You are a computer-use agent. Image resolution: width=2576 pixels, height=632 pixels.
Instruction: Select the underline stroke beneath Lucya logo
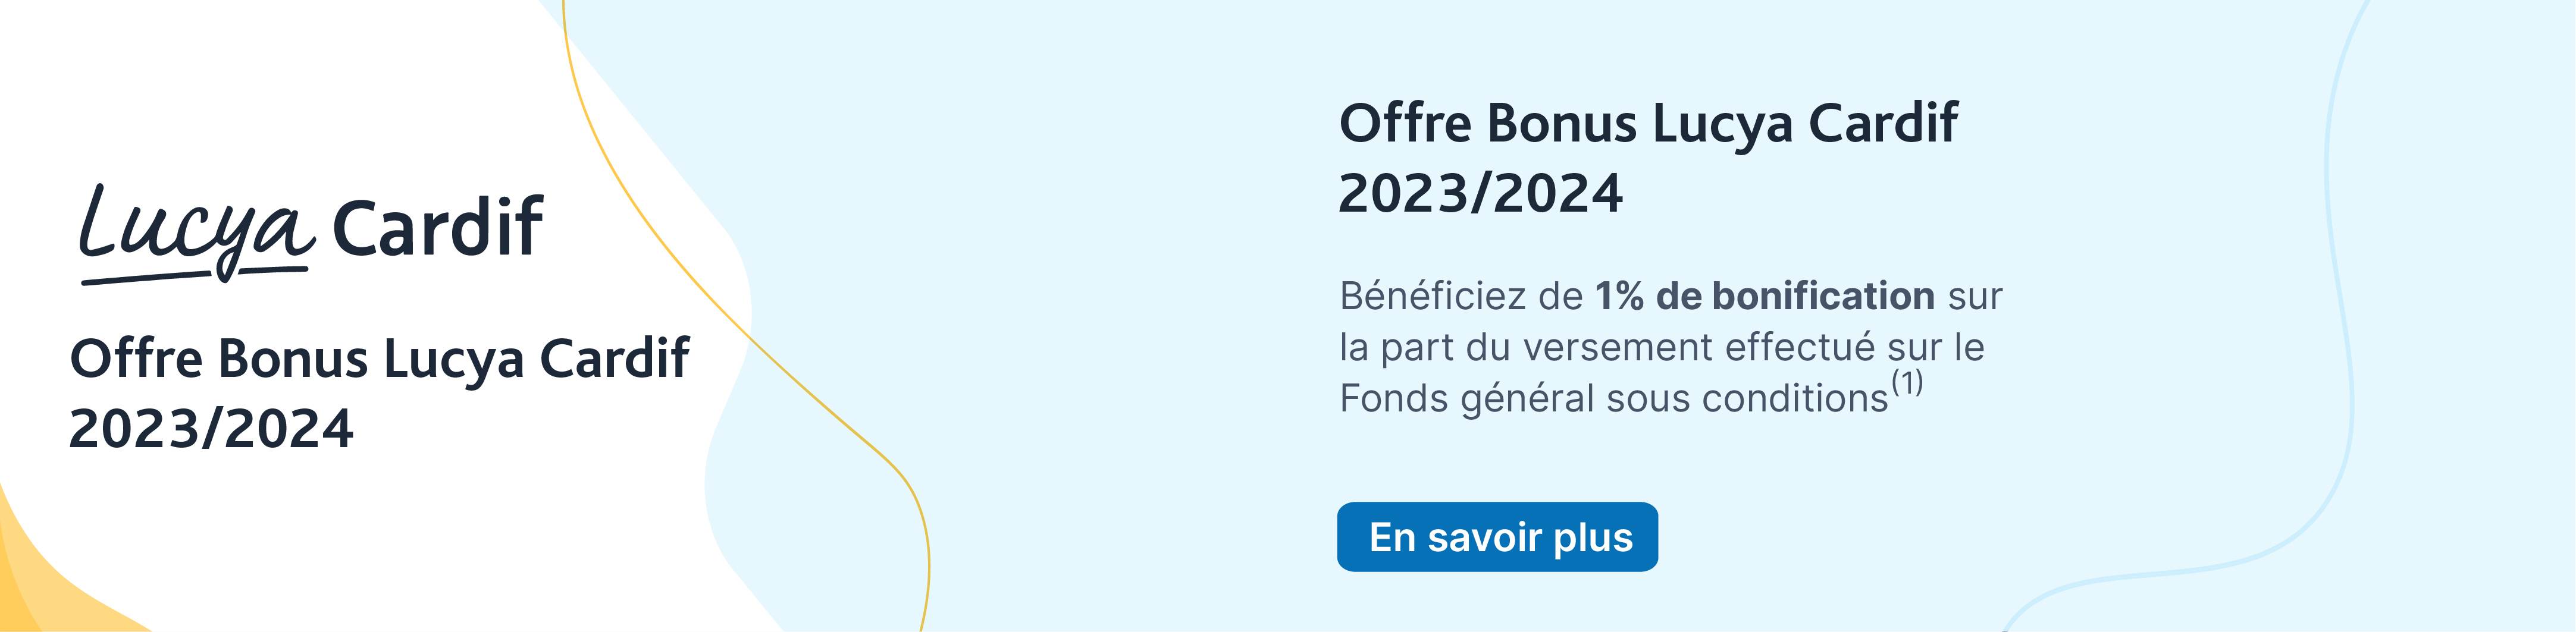[x=194, y=275]
